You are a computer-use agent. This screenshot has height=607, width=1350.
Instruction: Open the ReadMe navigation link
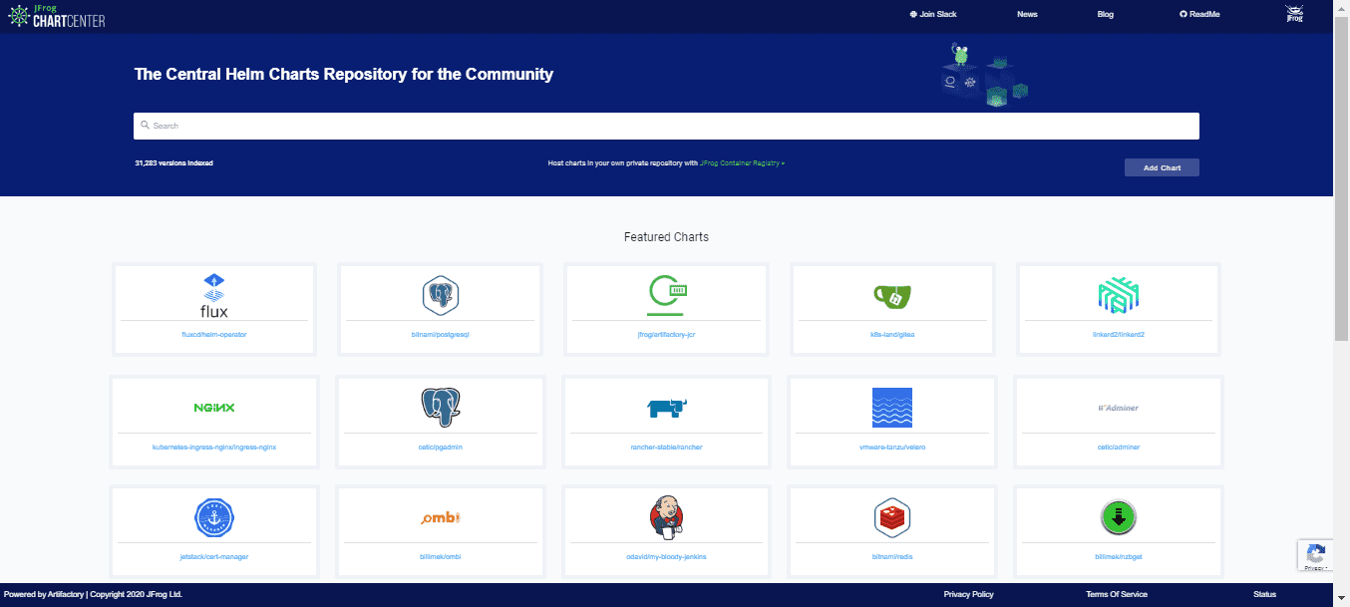pyautogui.click(x=1199, y=15)
